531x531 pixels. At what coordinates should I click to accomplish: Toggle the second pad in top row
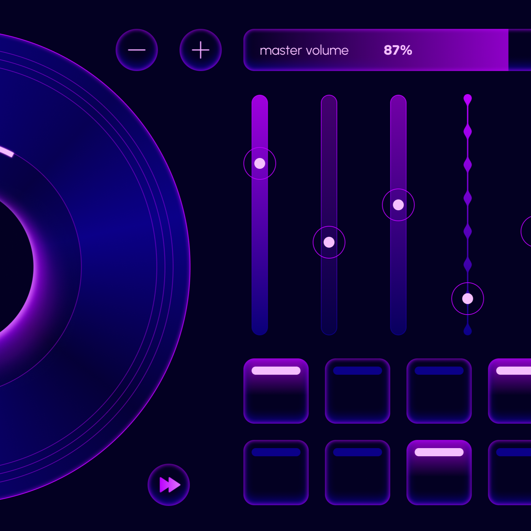357,391
